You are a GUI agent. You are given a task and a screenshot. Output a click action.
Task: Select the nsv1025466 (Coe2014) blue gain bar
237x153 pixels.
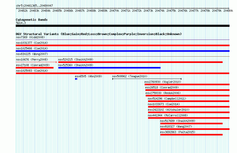[122, 51]
